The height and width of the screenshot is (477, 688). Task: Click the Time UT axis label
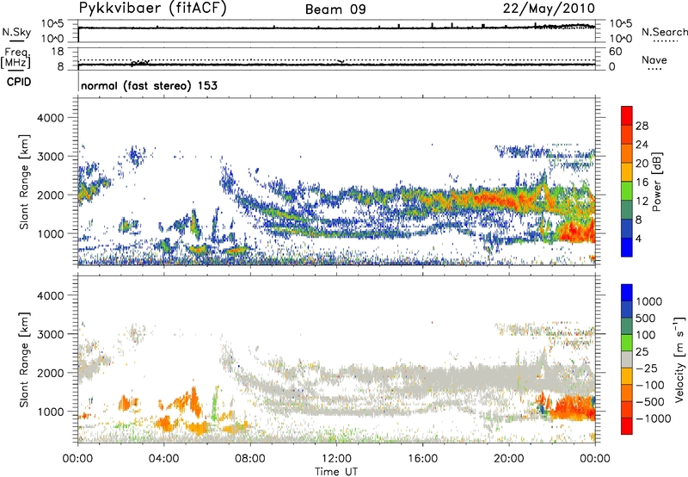[x=336, y=472]
